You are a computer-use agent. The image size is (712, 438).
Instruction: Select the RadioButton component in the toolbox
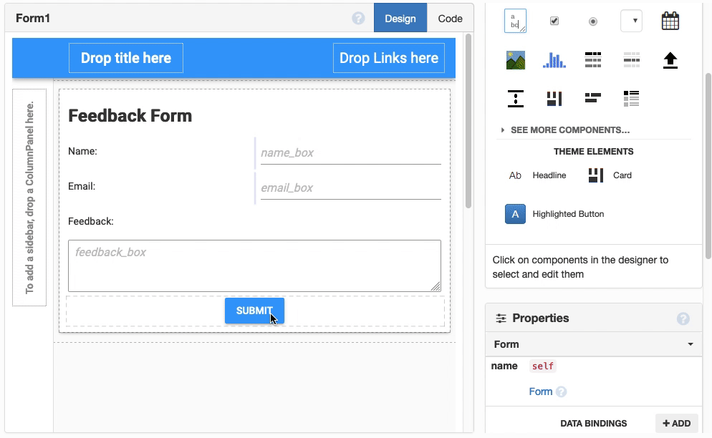(x=592, y=20)
